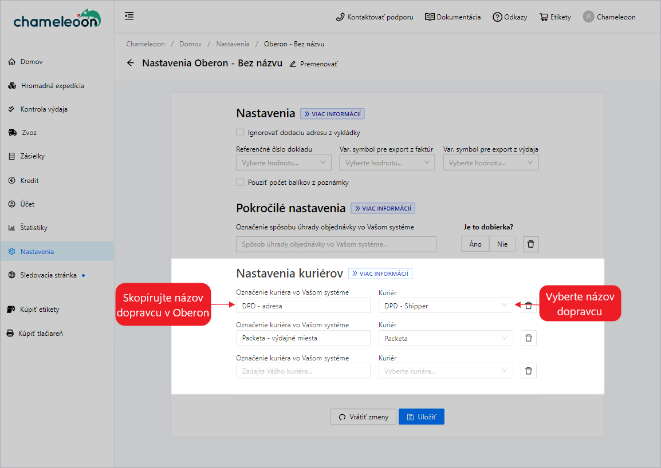Open the Kuriér dropdown showing Packeta

click(446, 339)
